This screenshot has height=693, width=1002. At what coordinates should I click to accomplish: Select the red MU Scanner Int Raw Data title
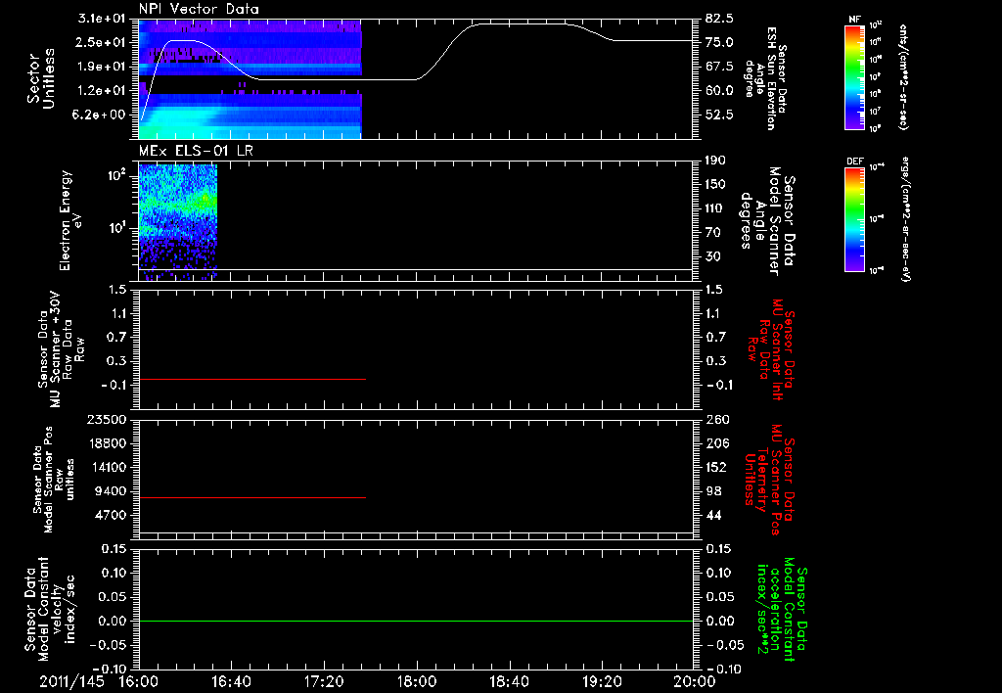pos(770,349)
